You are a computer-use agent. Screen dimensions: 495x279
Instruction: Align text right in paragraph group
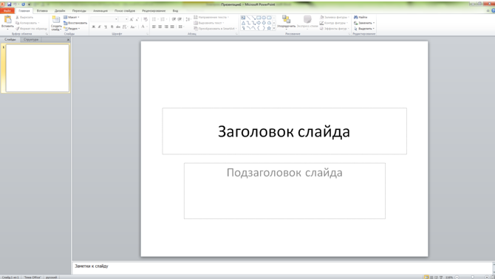point(166,27)
